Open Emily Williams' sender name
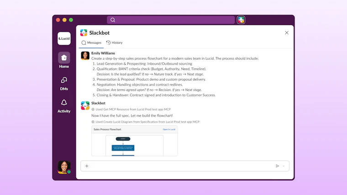This screenshot has height=195, width=347. tap(103, 53)
